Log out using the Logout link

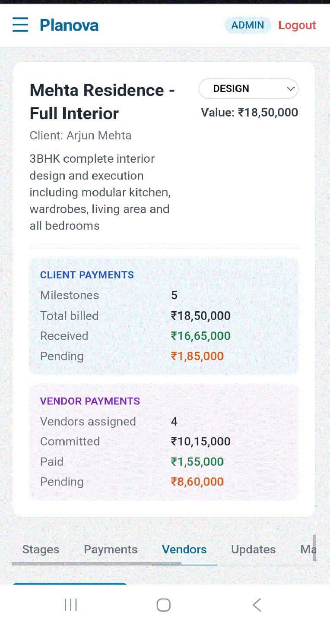click(x=297, y=25)
